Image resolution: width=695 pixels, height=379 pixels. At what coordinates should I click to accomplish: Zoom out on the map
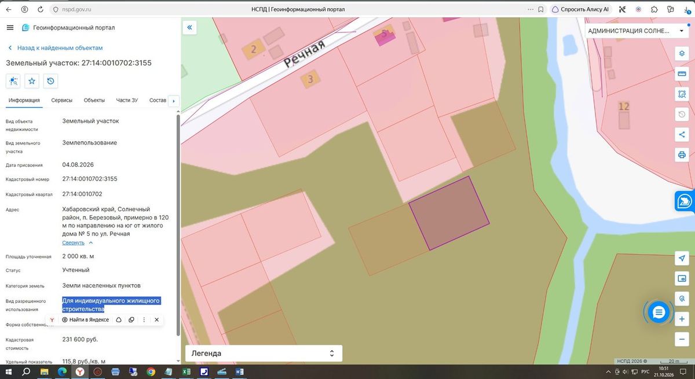[x=682, y=339]
